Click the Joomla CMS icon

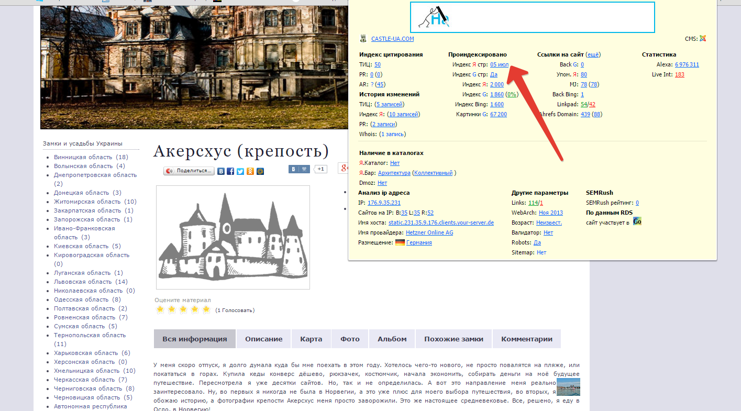pos(703,39)
